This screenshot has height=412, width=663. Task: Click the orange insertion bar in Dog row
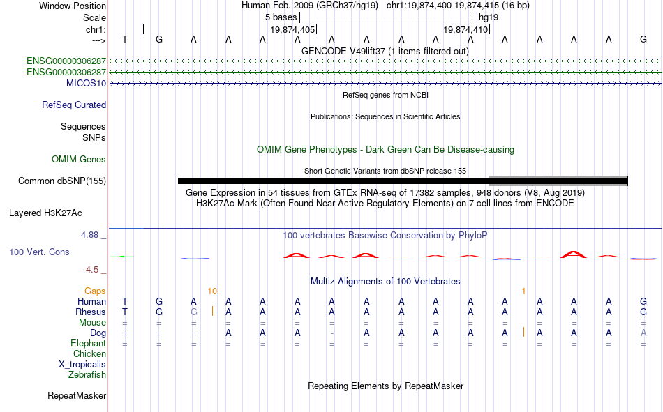click(x=523, y=332)
